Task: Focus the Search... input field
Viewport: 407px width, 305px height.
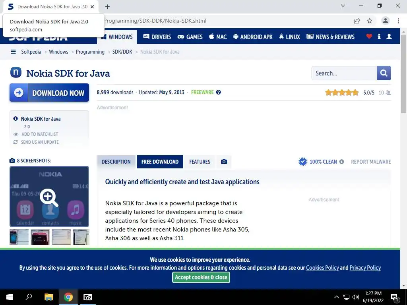Action: point(344,73)
